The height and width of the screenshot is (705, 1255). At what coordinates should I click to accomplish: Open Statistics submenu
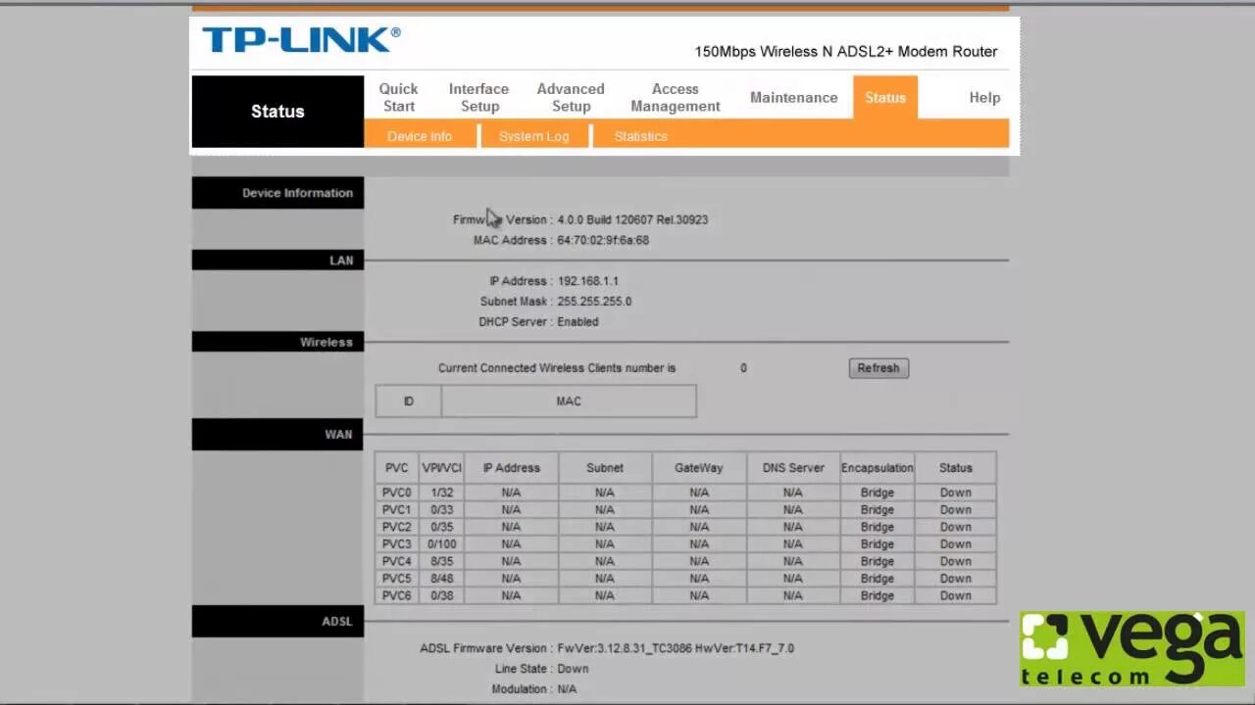[x=640, y=136]
